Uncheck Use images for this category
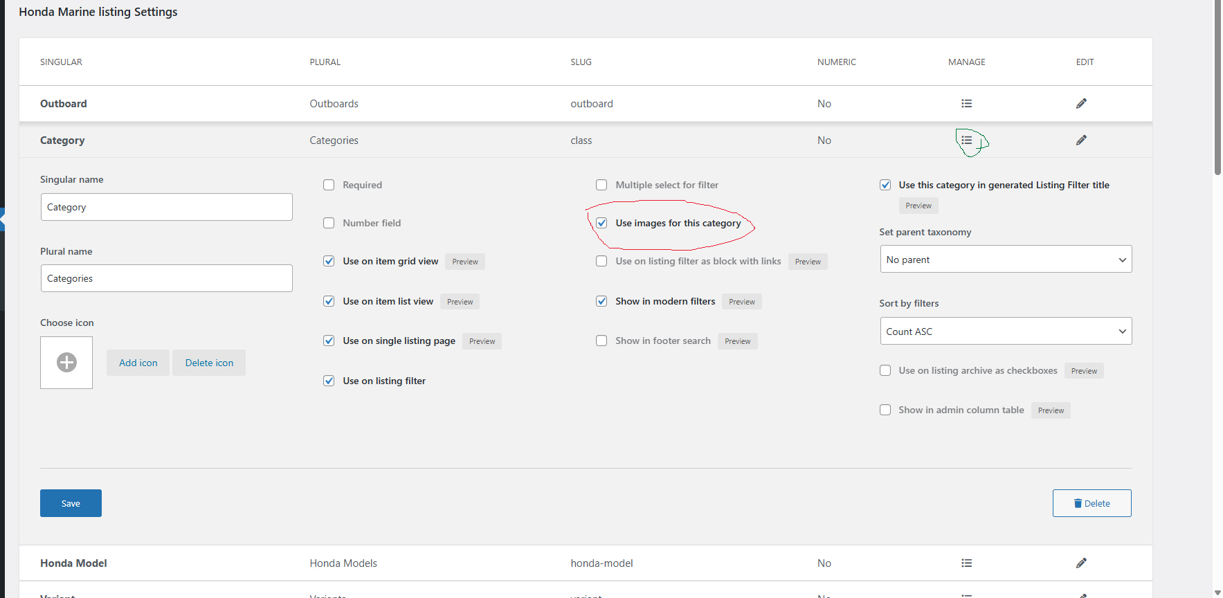This screenshot has width=1223, height=598. coord(601,223)
